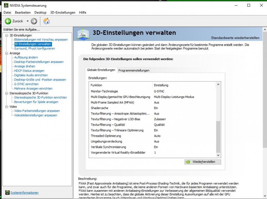Click the main panel scroll-up arrow

[x=265, y=30]
